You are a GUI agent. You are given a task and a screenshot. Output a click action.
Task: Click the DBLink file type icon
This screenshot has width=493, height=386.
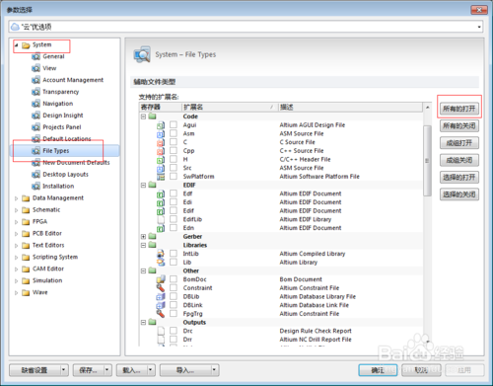161,305
